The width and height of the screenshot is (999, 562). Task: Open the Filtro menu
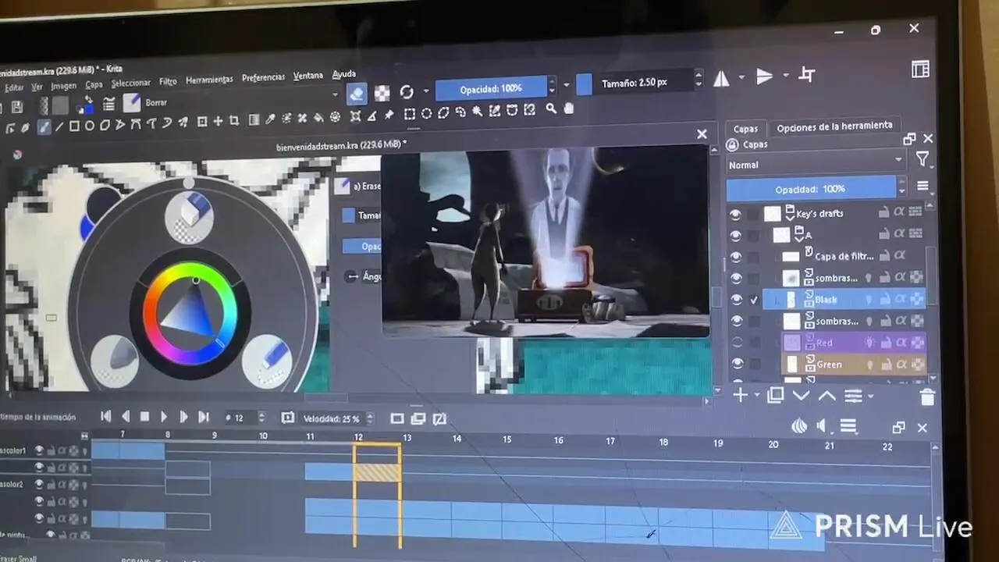pos(168,81)
